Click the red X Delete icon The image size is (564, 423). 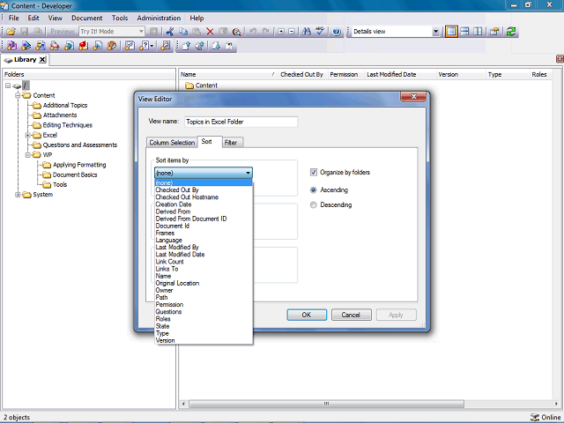210,32
